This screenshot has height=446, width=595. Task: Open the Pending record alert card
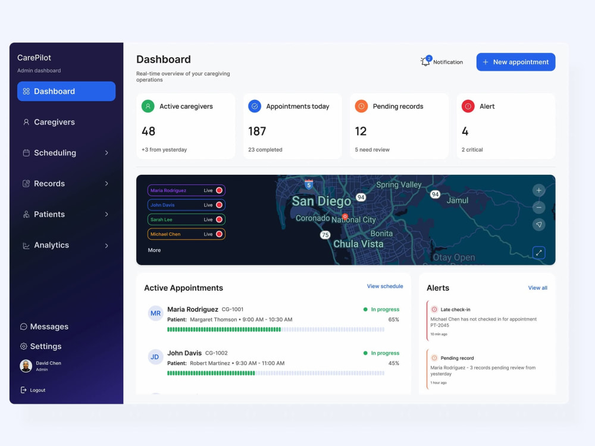(487, 370)
